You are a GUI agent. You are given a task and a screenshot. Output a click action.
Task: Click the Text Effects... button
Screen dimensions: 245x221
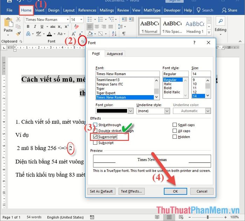coord(131,191)
